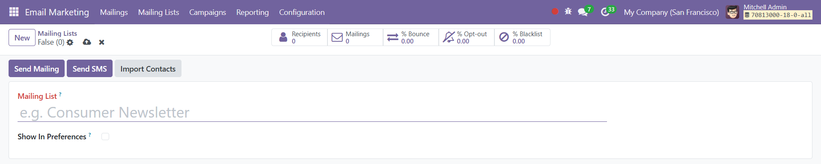
Task: Click the Import Contacts button
Action: pyautogui.click(x=148, y=69)
